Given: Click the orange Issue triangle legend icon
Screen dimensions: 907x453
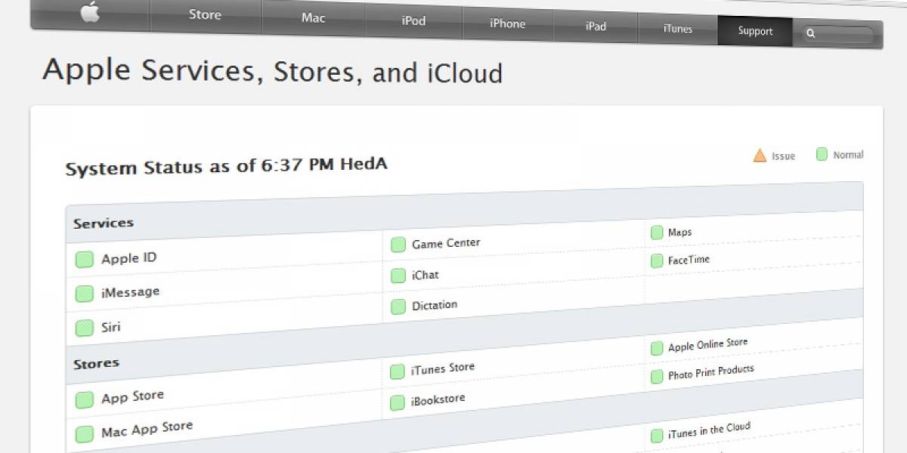Looking at the screenshot, I should [760, 156].
